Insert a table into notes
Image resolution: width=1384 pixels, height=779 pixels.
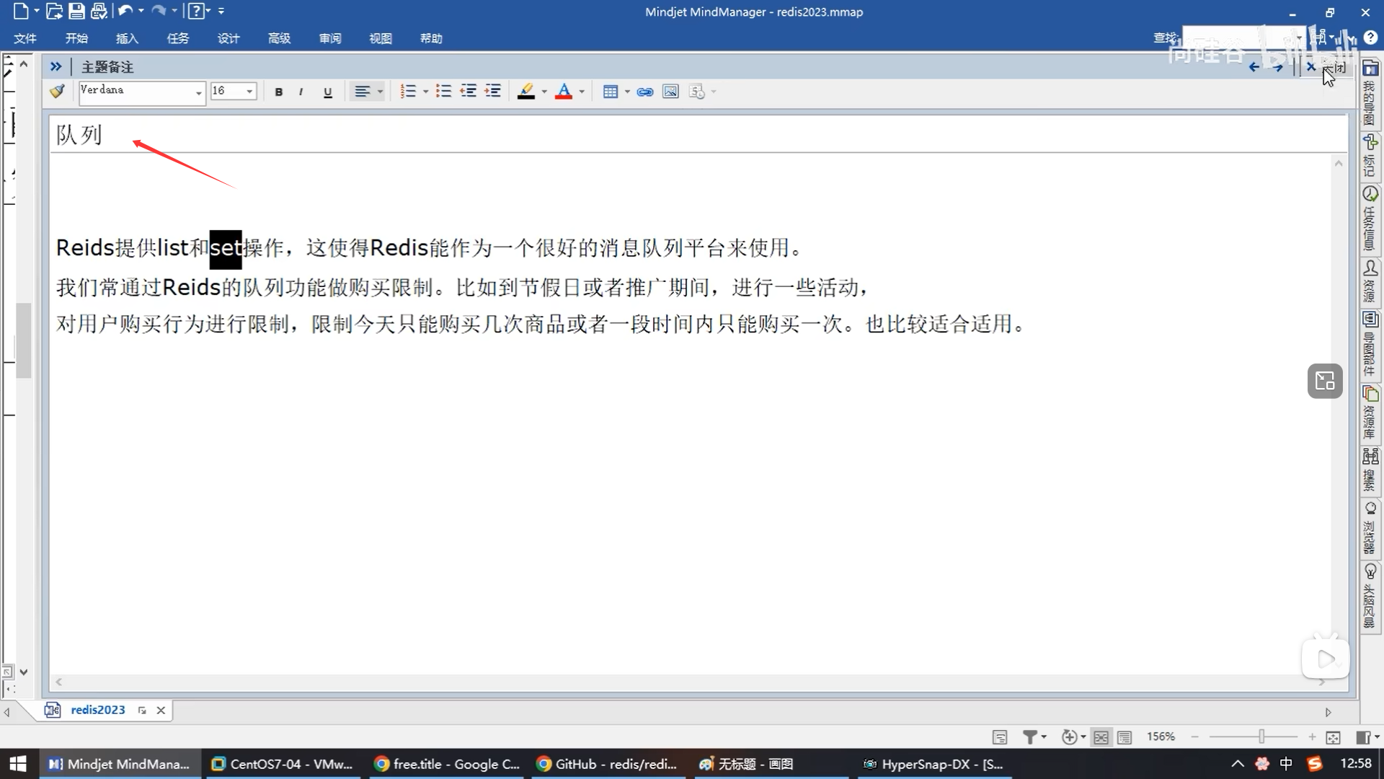611,92
